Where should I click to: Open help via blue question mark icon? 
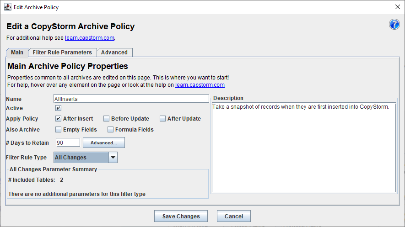[x=394, y=25]
